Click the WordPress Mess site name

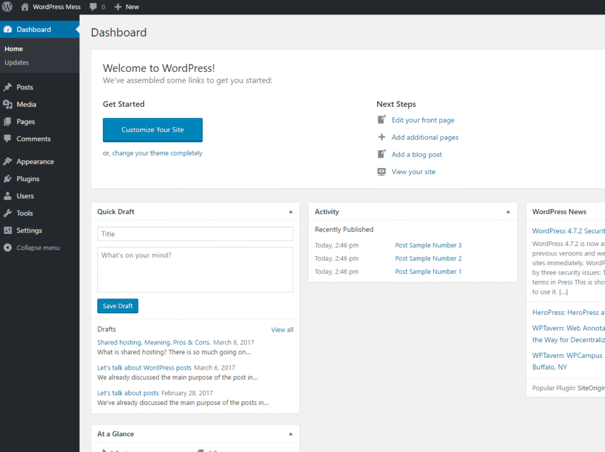pyautogui.click(x=57, y=7)
